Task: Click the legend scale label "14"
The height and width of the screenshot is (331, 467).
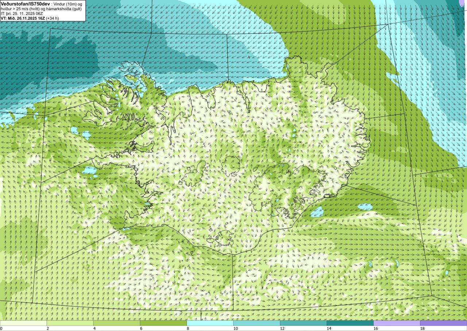Action: (x=329, y=328)
